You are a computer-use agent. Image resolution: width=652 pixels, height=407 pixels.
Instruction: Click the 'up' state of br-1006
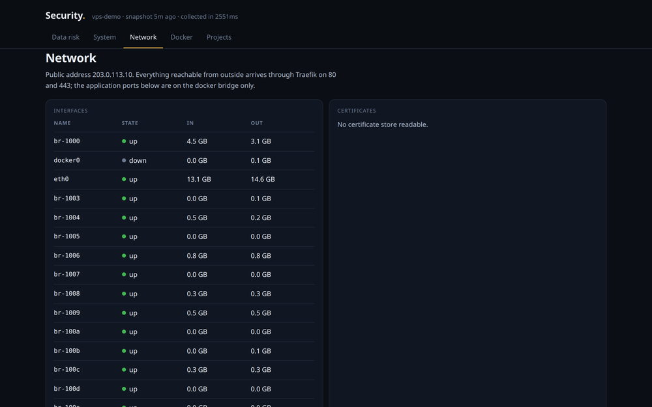[133, 256]
